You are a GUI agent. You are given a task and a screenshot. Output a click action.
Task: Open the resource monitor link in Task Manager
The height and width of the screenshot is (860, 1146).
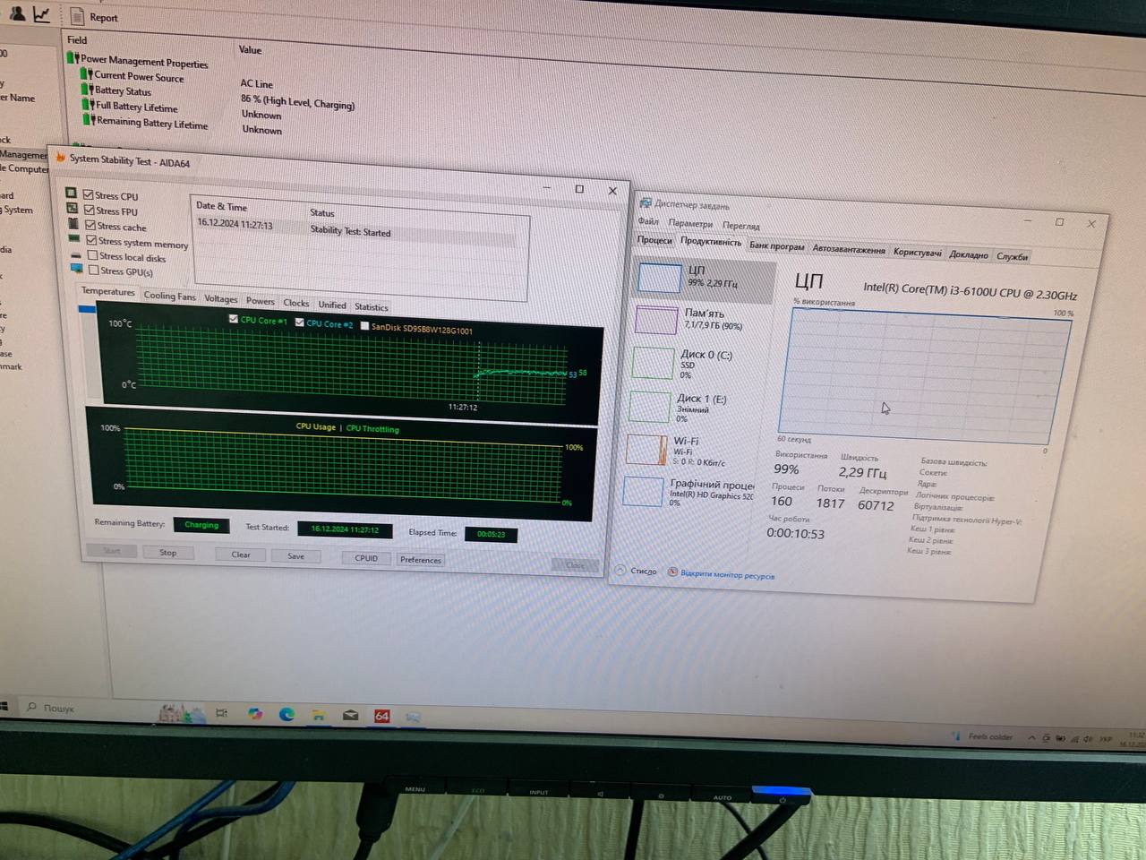(x=721, y=574)
